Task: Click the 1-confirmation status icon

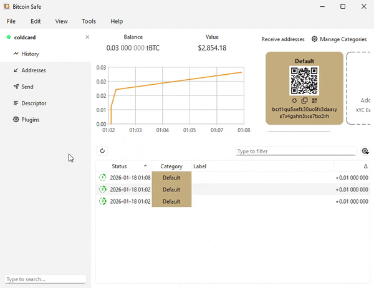Action: (103, 177)
